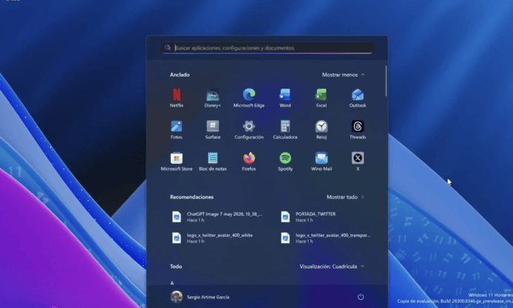
Task: Open logo_x_twitter_avatar_400_white file
Action: (x=213, y=238)
